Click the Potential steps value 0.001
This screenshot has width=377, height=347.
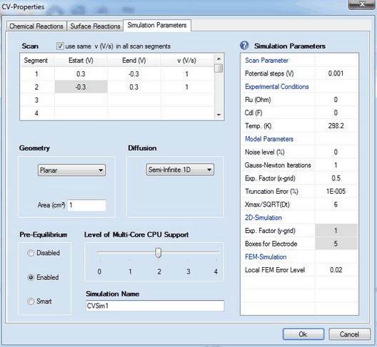[336, 73]
